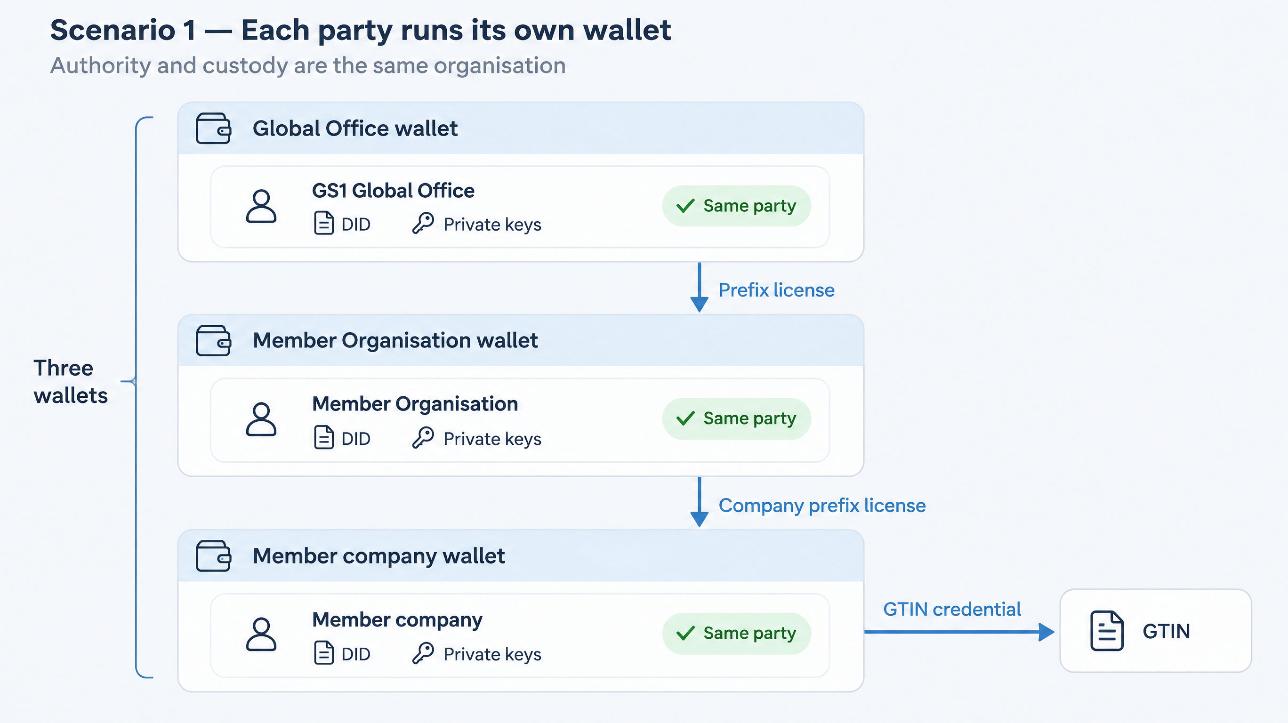Click the Member Organisation wallet icon
1288x723 pixels.
tap(214, 340)
